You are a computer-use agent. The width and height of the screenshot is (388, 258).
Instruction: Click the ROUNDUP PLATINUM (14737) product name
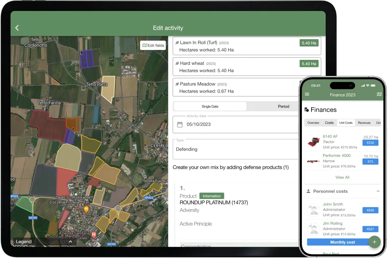click(x=214, y=203)
